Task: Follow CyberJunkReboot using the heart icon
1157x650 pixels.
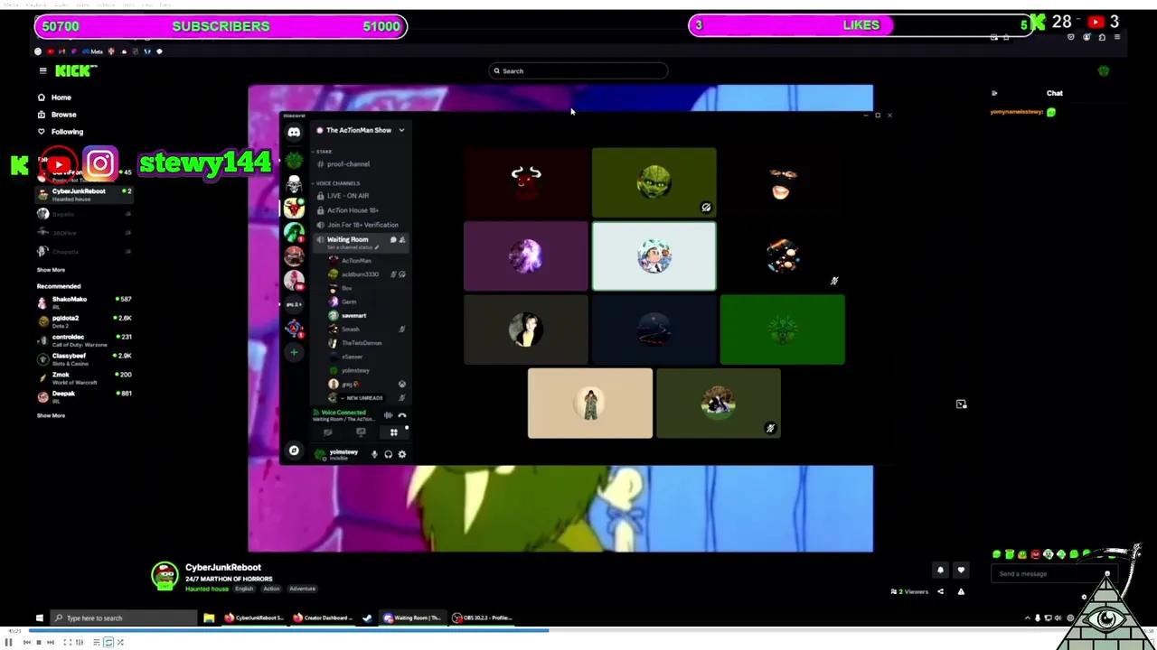Action: coord(961,570)
